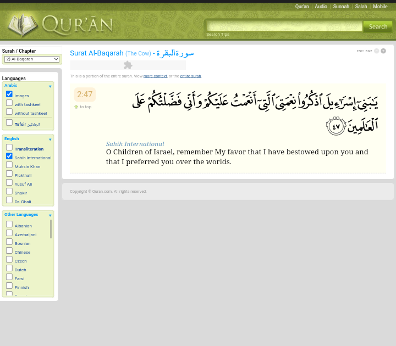Collapse the Arabic section arrow
Screen dimensions: 396x346
click(50, 87)
